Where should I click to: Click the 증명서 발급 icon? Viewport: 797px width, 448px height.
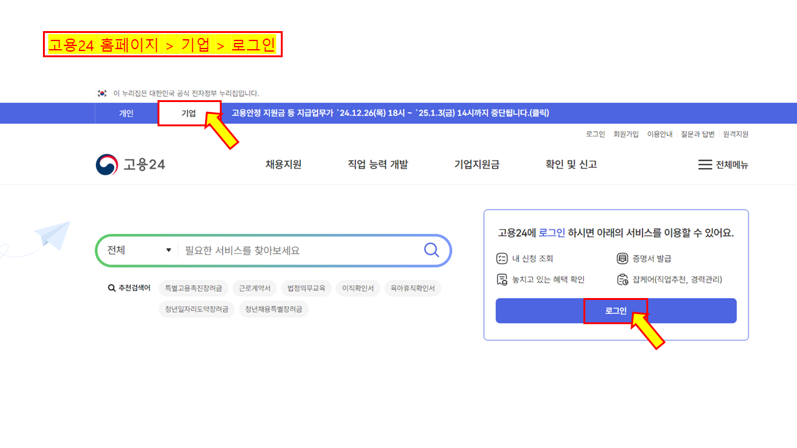click(x=622, y=259)
